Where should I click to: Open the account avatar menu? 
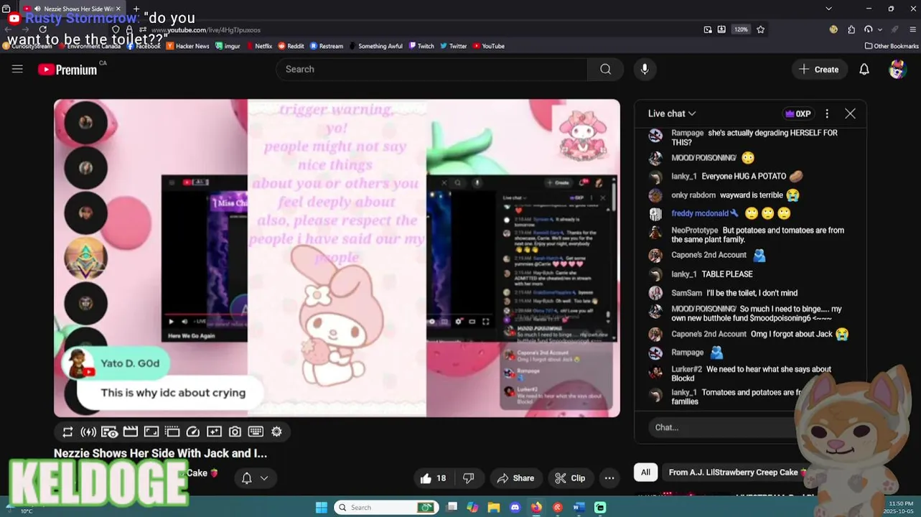pos(897,69)
